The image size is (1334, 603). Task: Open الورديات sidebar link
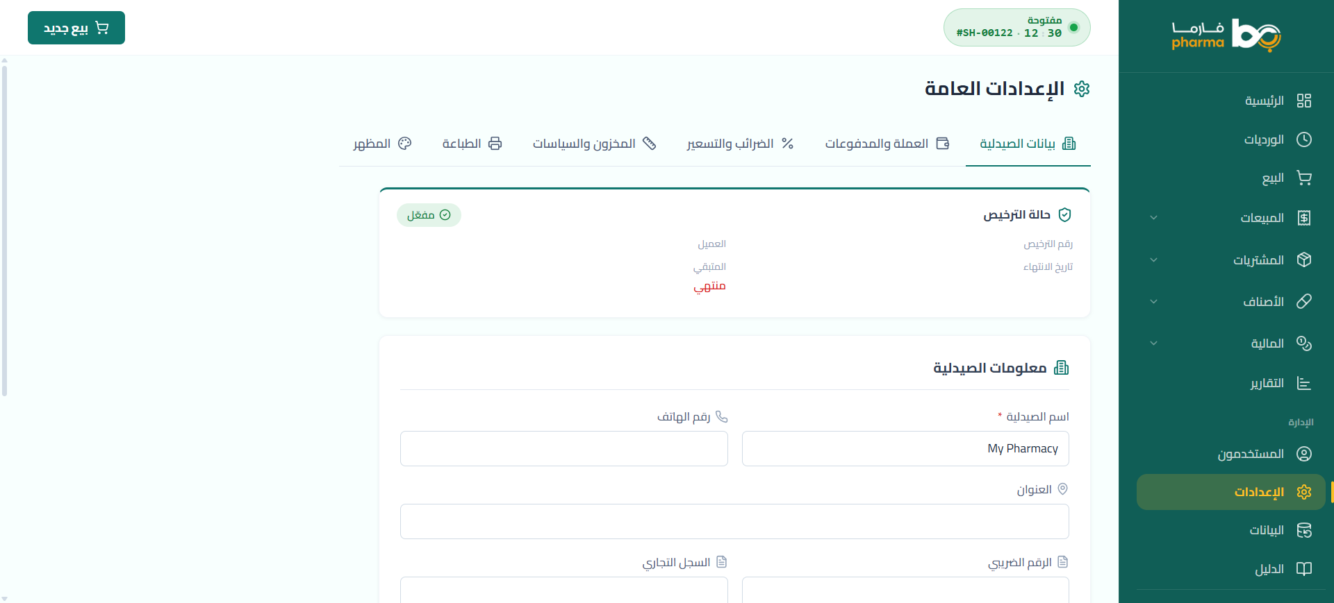[1231, 139]
